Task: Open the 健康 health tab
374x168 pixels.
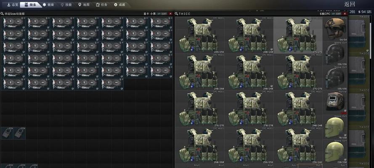Action: (48, 5)
